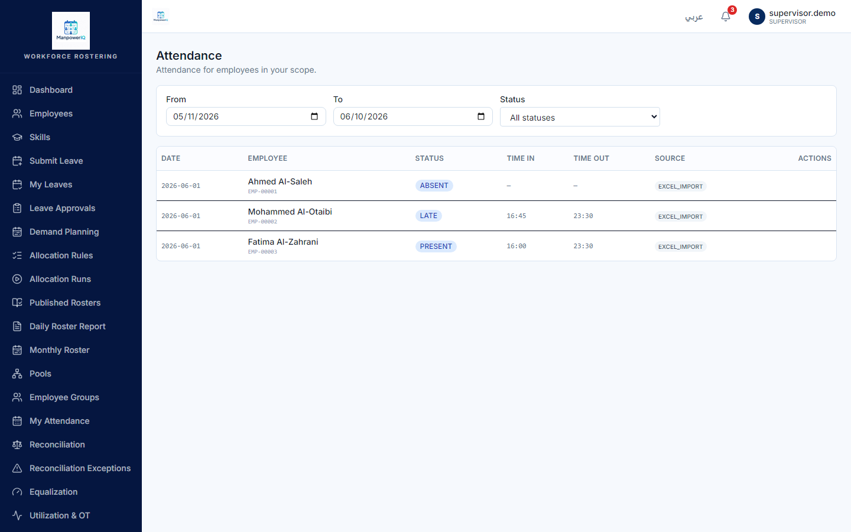Open Daily Roster Report link
Viewport: 851px width, 532px height.
(71, 326)
